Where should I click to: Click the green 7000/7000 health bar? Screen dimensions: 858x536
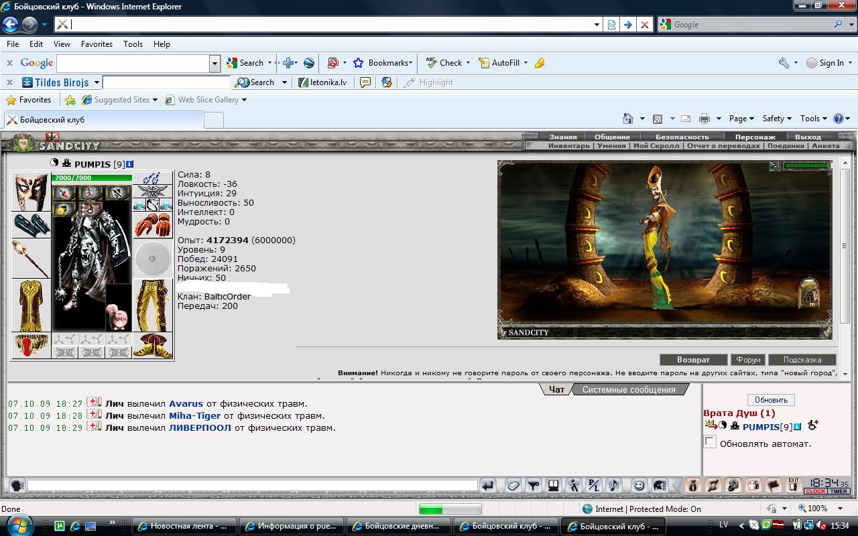tap(92, 178)
